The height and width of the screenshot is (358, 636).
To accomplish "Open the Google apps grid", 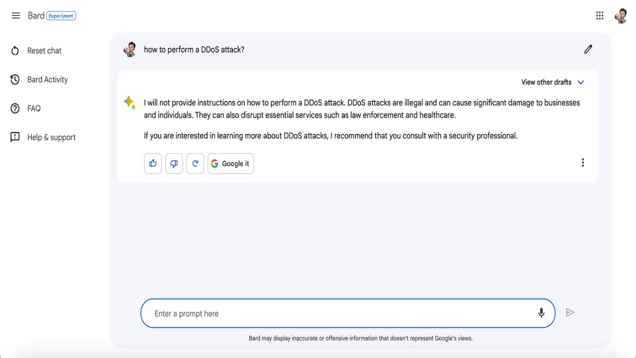I will point(600,15).
